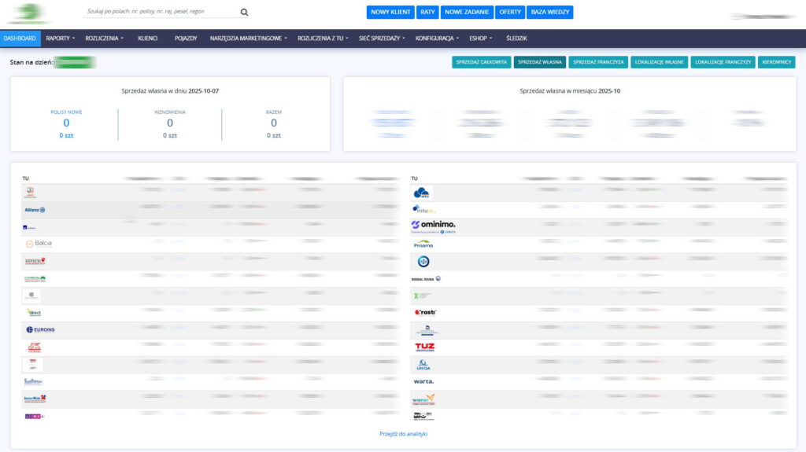Open the Warta insurer logo

coord(423,381)
